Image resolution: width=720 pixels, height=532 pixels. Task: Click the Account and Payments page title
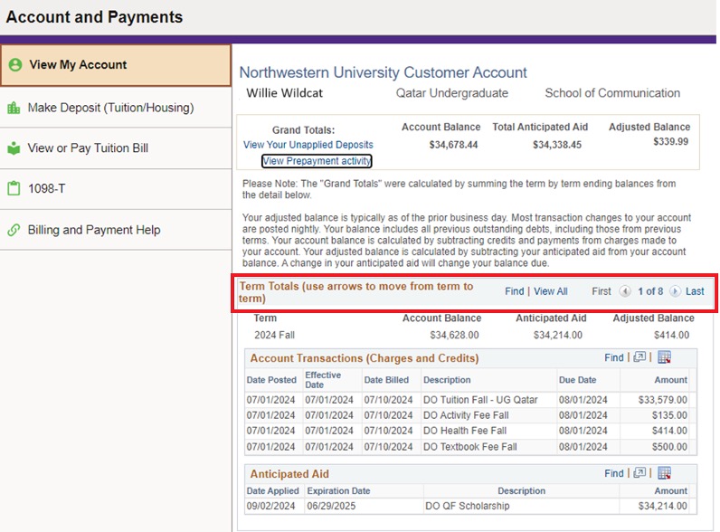(94, 17)
